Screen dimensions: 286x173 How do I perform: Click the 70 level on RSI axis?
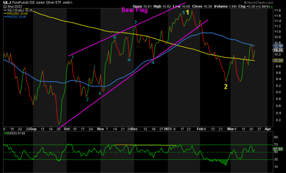(x=276, y=145)
